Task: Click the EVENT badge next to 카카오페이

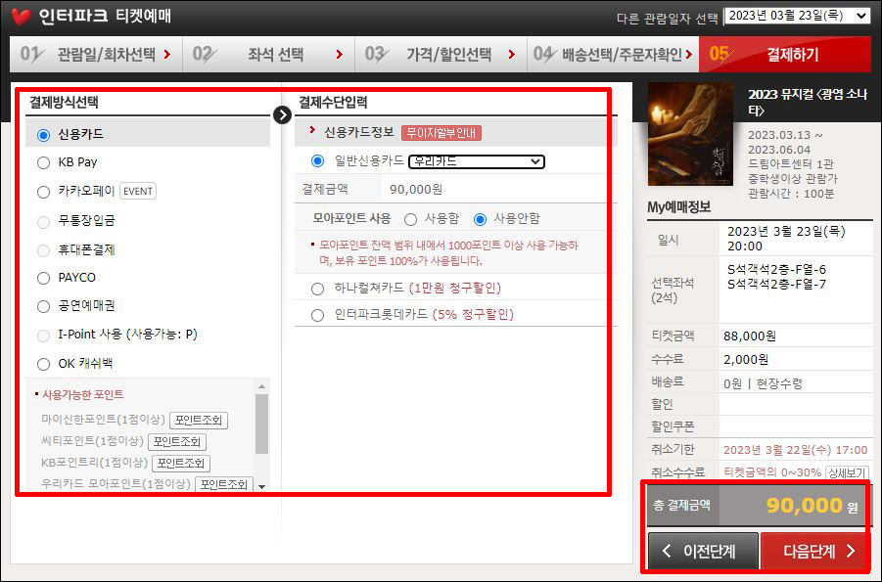Action: (x=137, y=191)
